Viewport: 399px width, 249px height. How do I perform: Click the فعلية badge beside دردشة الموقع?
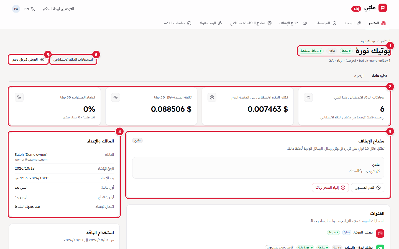tap(347, 232)
